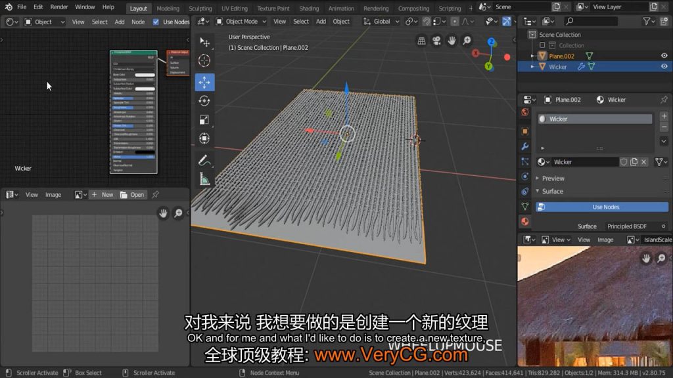The image size is (673, 378).
Task: Open the Object properties tab
Action: tap(525, 131)
